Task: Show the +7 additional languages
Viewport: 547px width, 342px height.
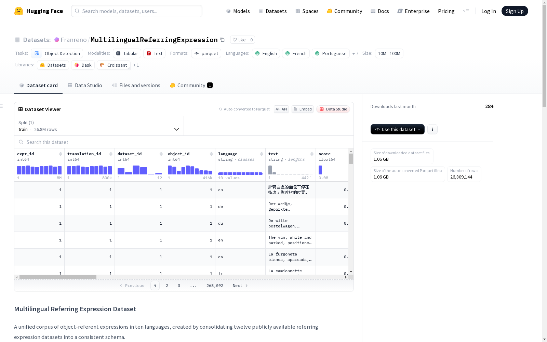Action: click(x=355, y=53)
